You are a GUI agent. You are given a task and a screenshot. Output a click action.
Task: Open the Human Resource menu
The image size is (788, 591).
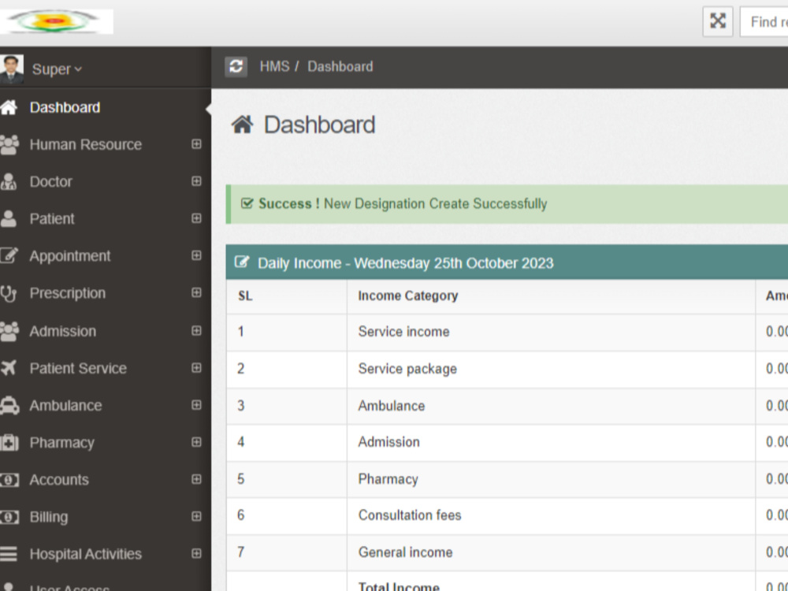click(x=85, y=144)
